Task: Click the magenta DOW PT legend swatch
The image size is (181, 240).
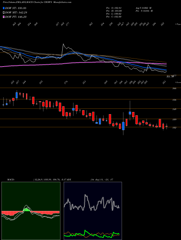Action: point(4,17)
